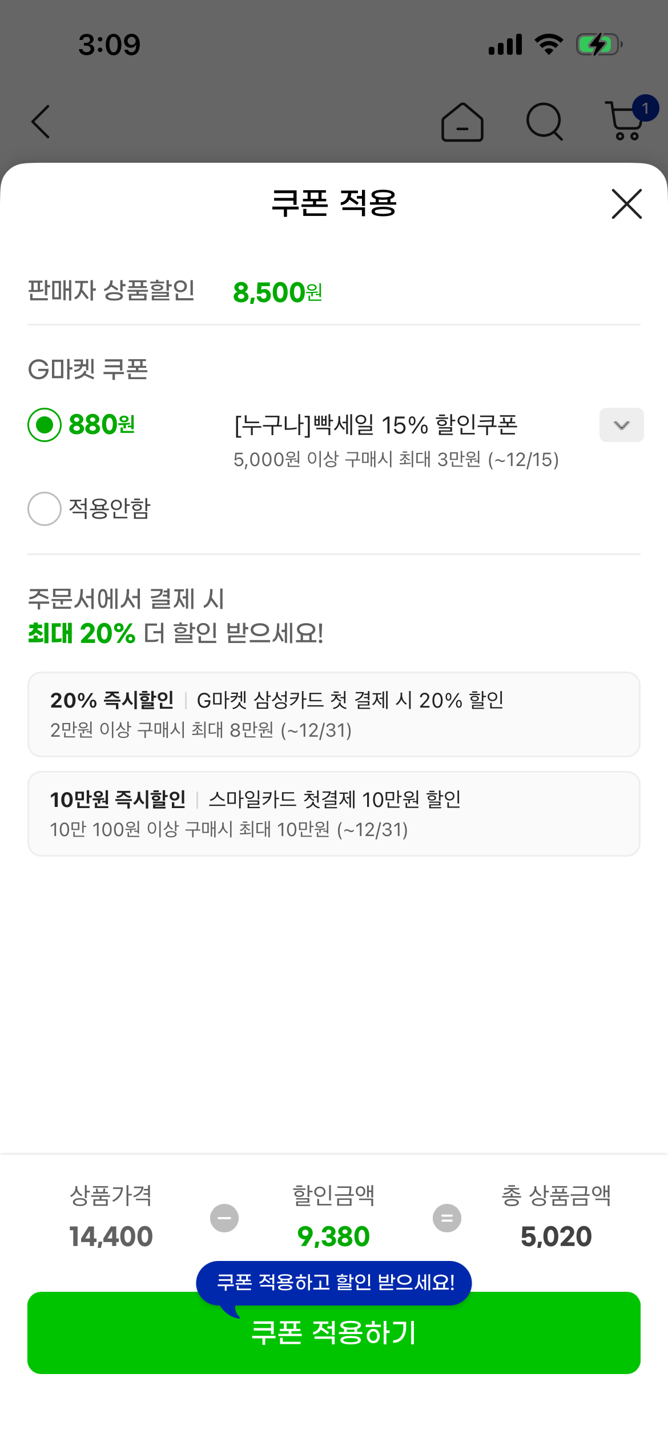668x1446 pixels.
Task: Select the 적용안함 radio option
Action: pos(45,509)
